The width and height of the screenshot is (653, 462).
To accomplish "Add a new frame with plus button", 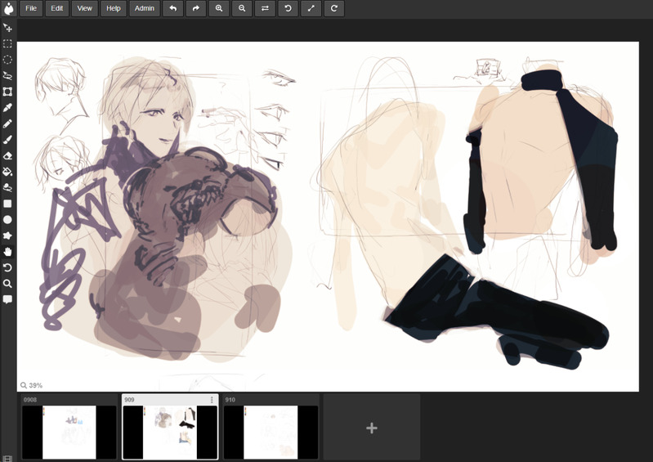I will 372,428.
